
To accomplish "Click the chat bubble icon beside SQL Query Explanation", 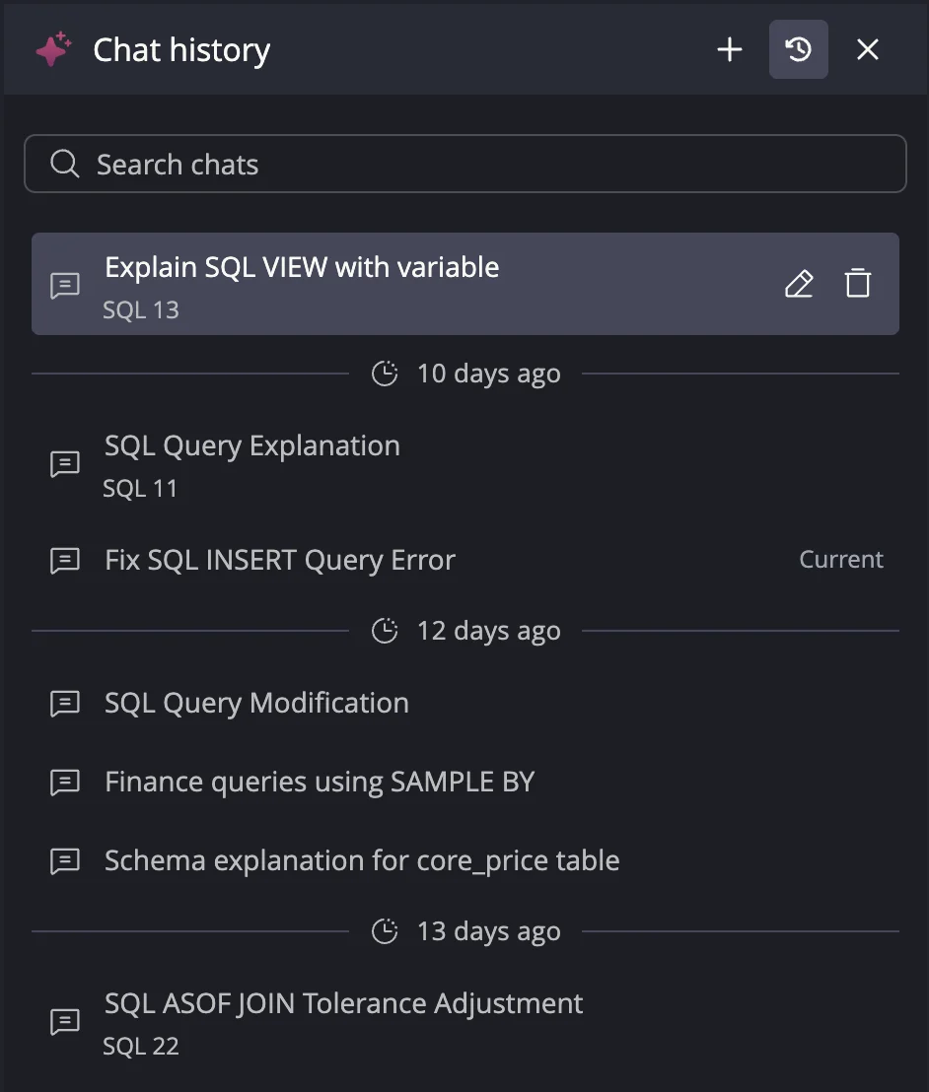I will (x=64, y=463).
